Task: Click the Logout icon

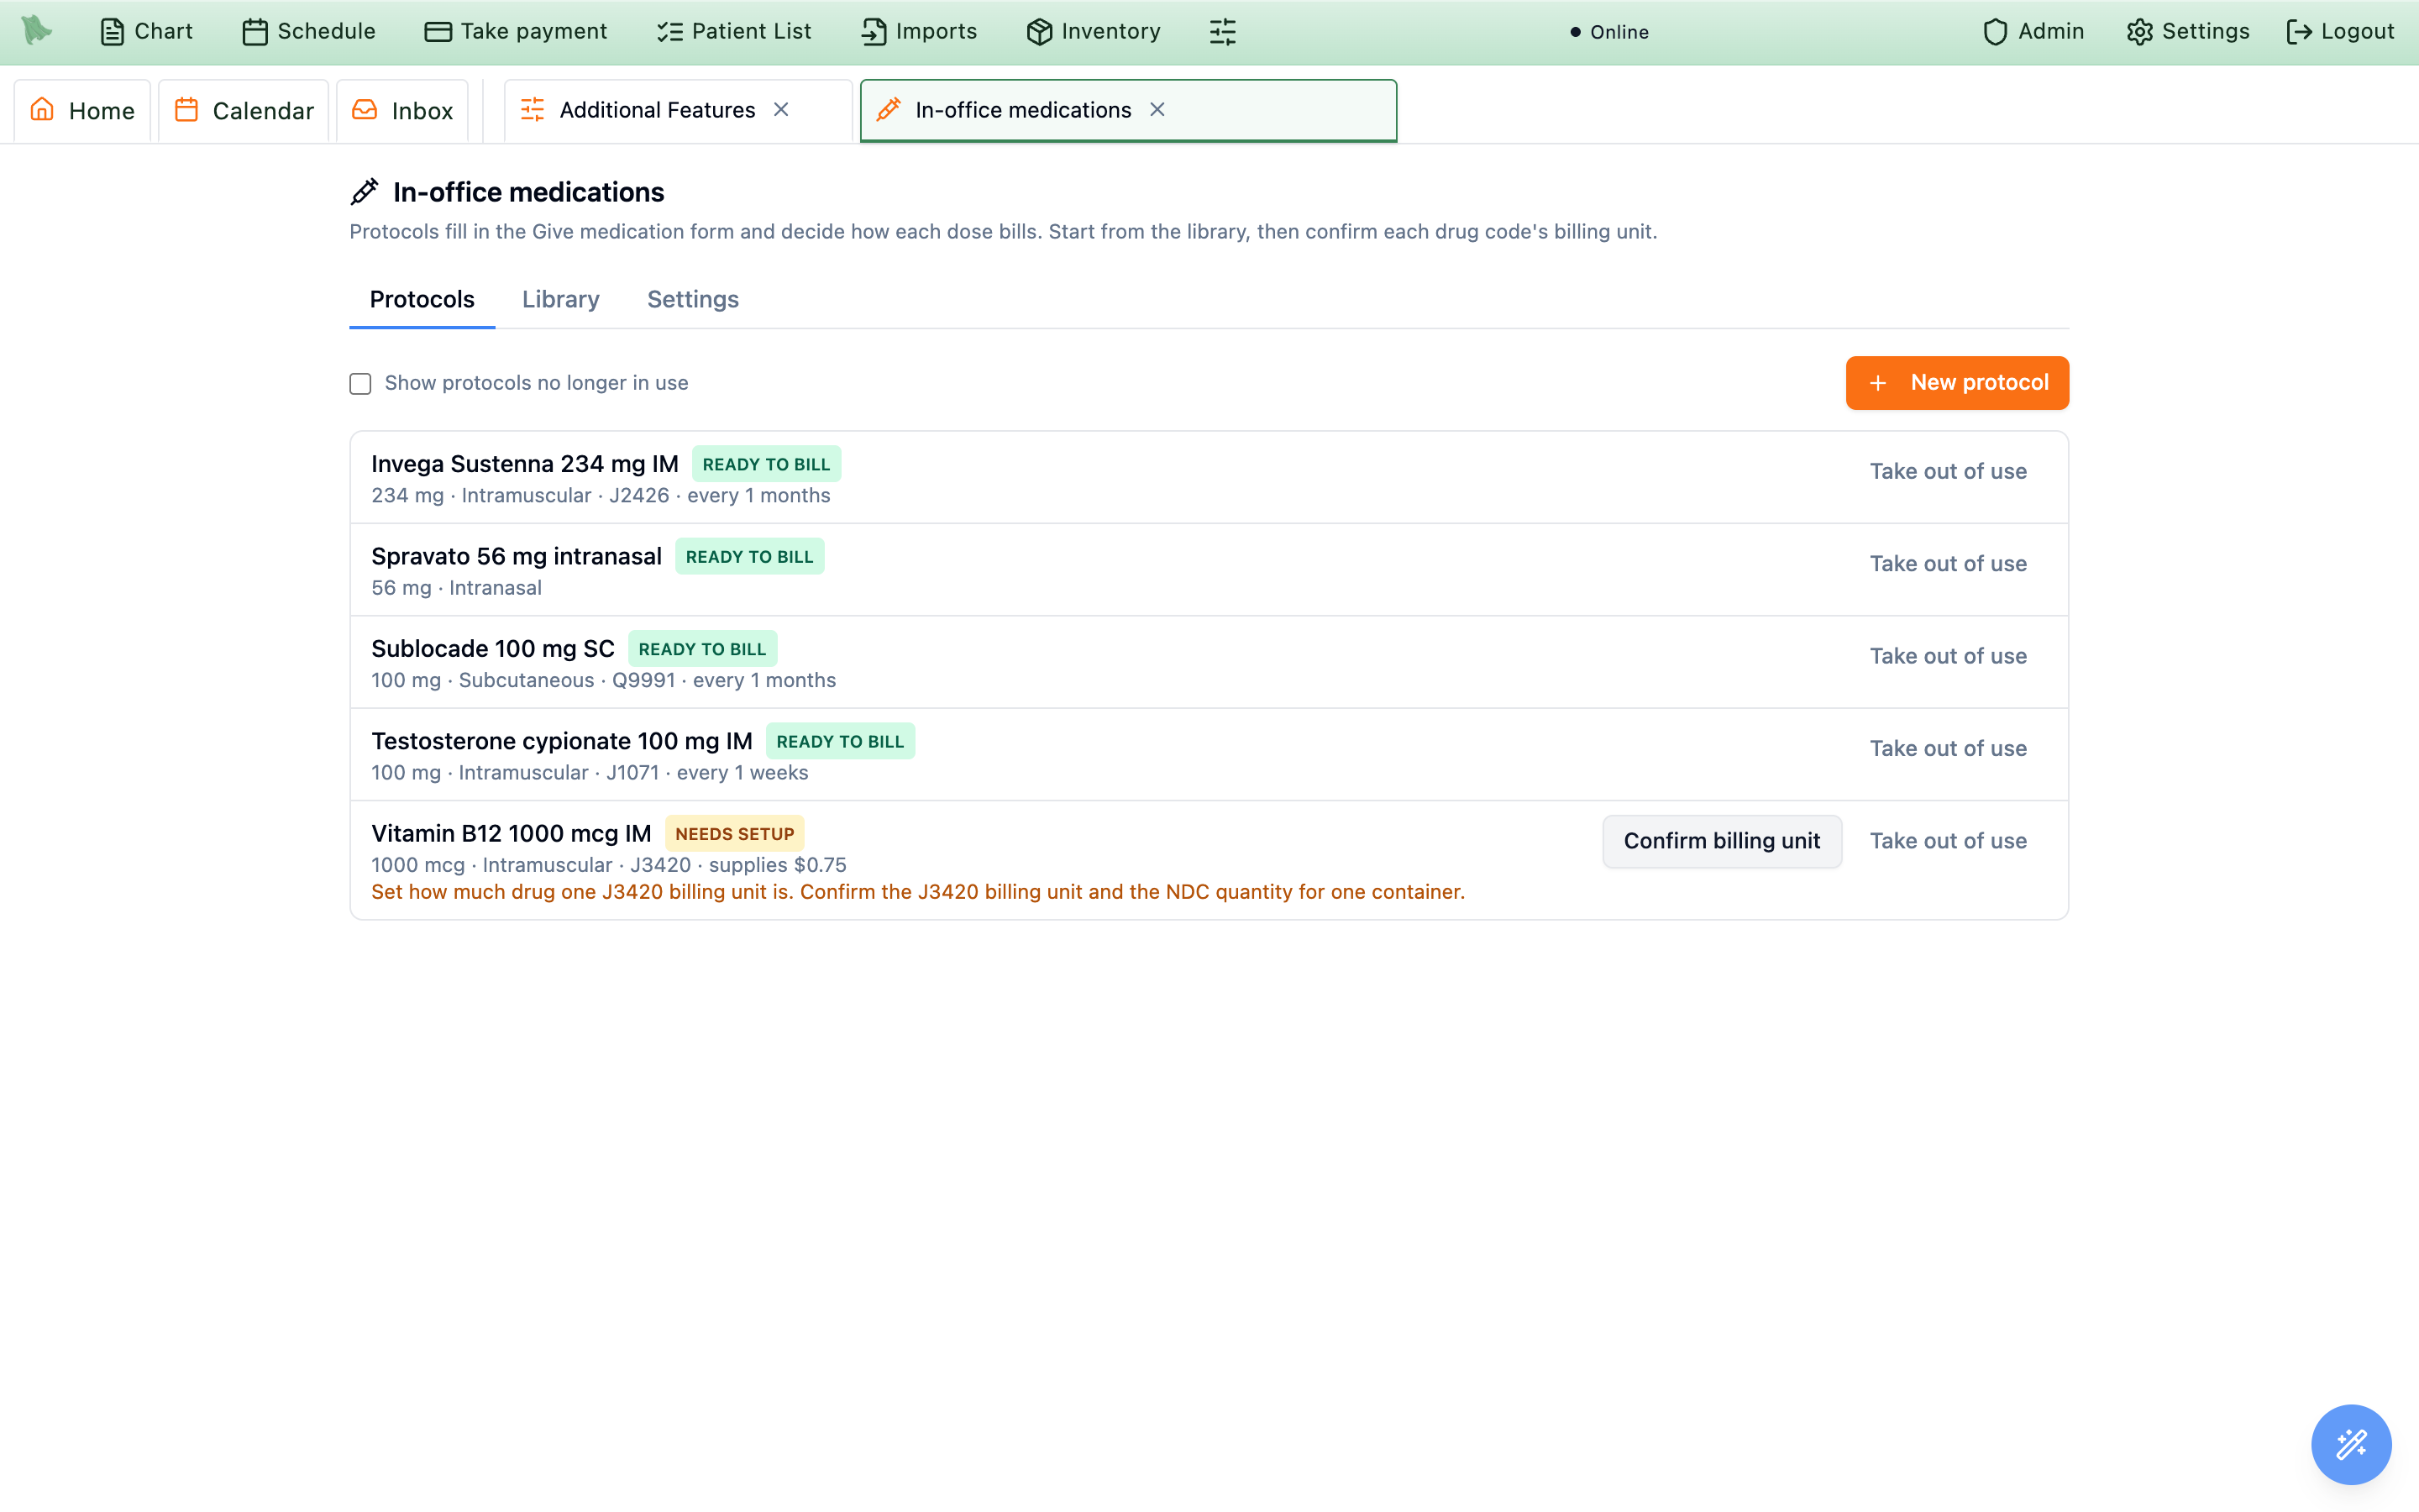Action: pyautogui.click(x=2299, y=32)
